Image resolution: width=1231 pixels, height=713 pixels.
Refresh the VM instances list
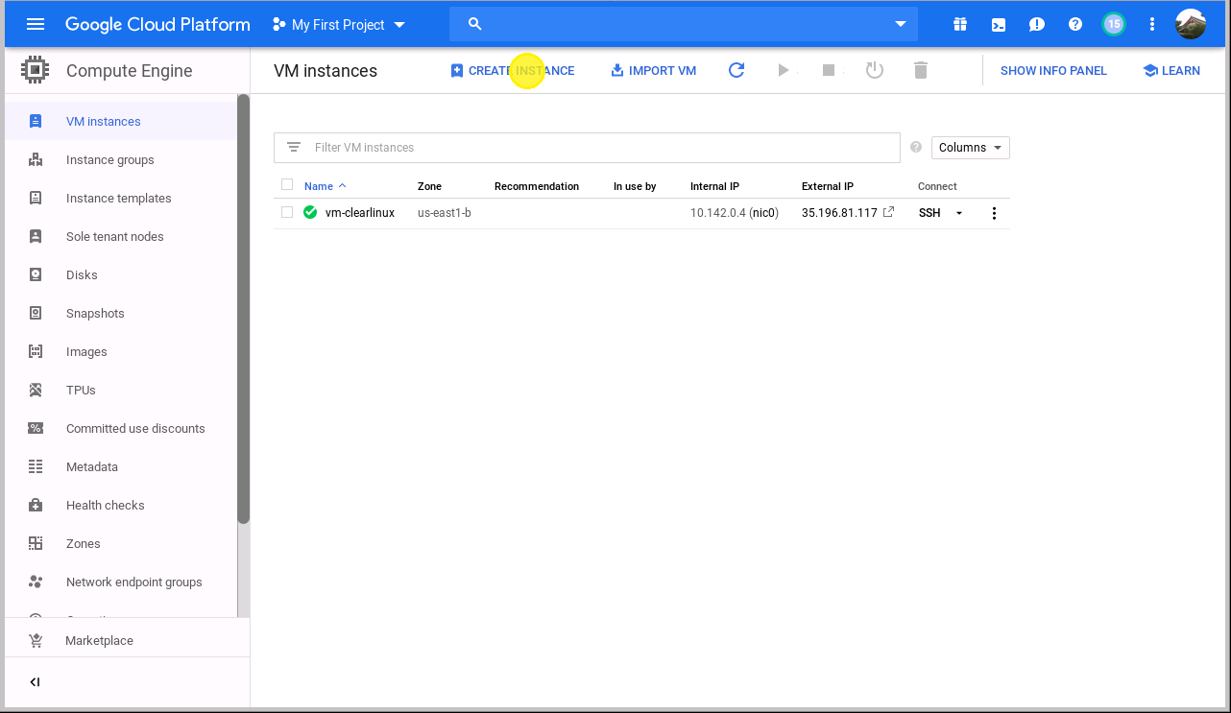click(736, 70)
